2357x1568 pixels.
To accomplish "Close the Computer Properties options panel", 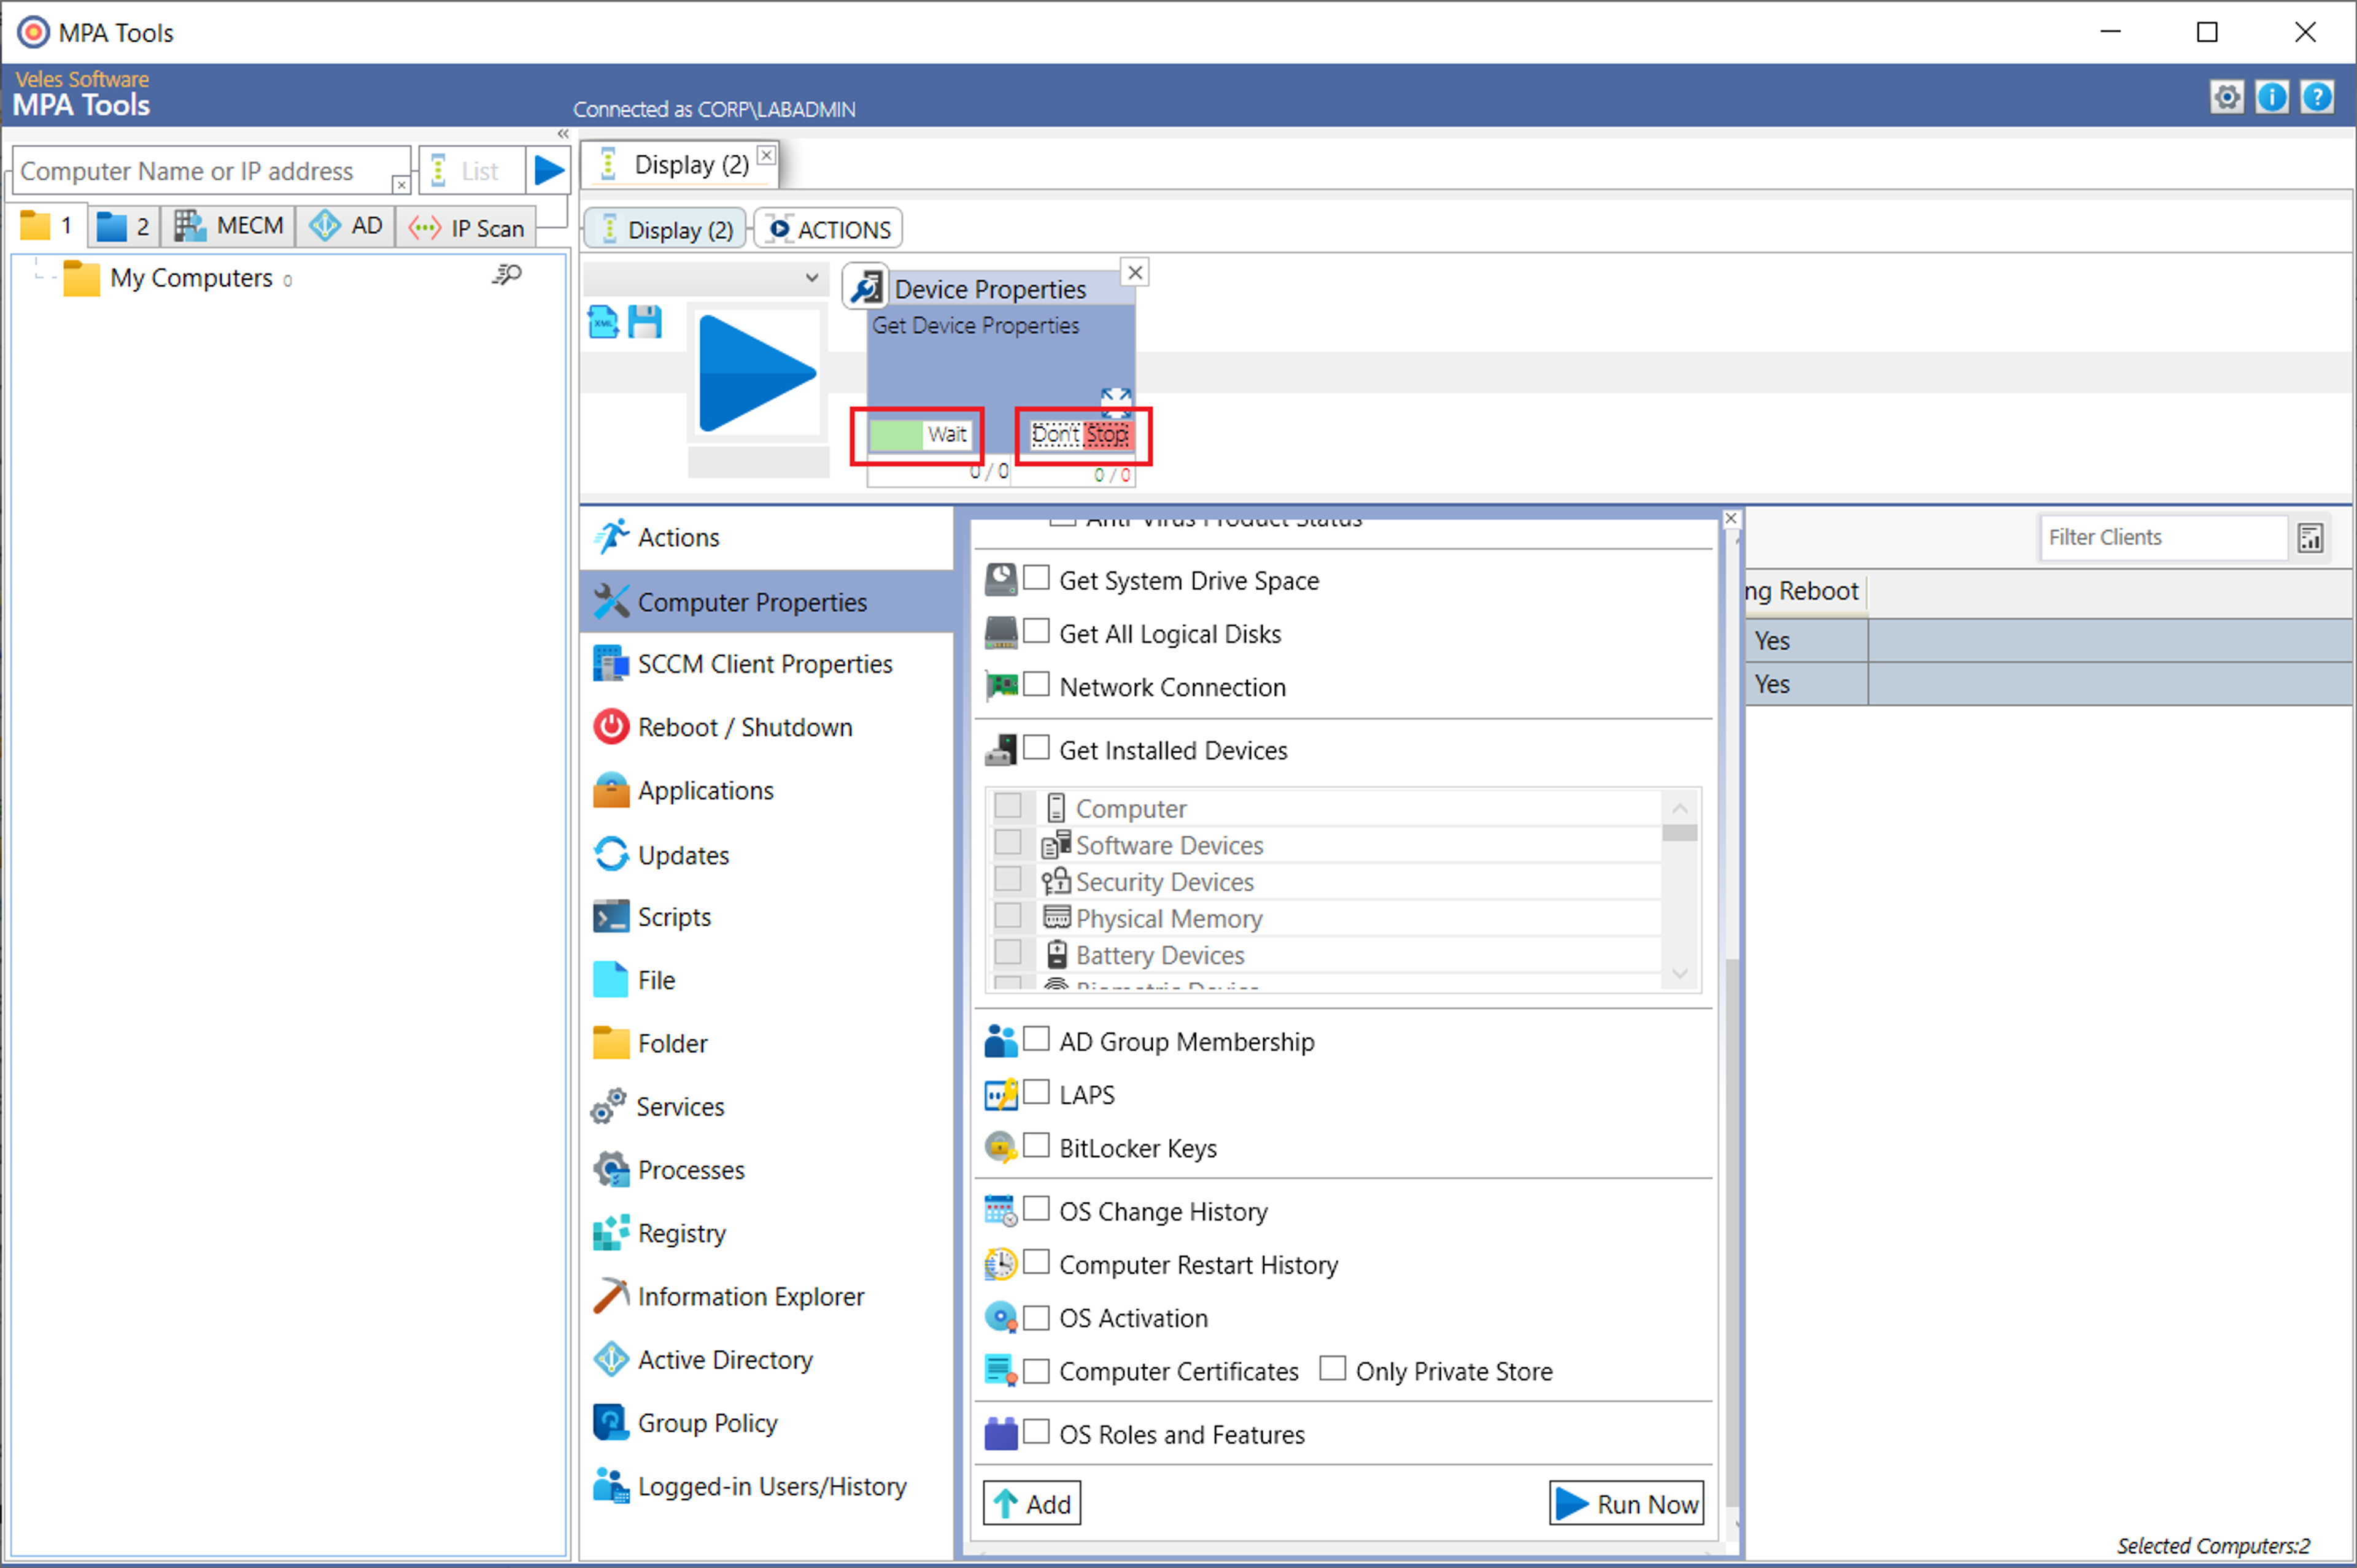I will pos(1731,519).
